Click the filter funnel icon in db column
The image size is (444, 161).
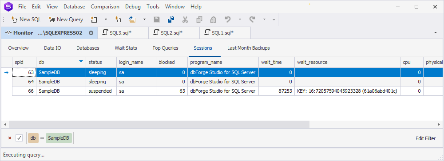[x=81, y=62]
